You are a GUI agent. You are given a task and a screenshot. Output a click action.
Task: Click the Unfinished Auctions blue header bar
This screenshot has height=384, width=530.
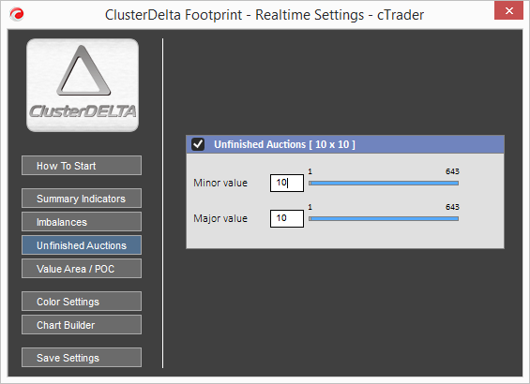click(x=345, y=144)
